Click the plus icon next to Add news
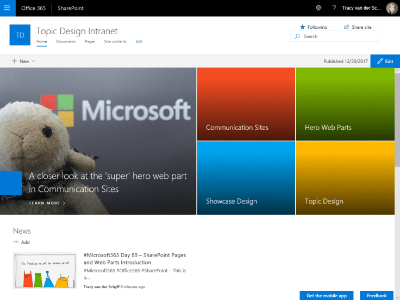Image resolution: width=400 pixels, height=300 pixels. coord(16,242)
